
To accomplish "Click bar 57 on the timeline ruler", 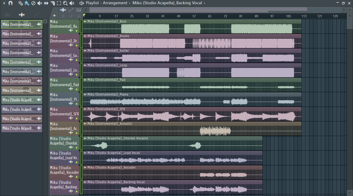I will click(194, 16).
